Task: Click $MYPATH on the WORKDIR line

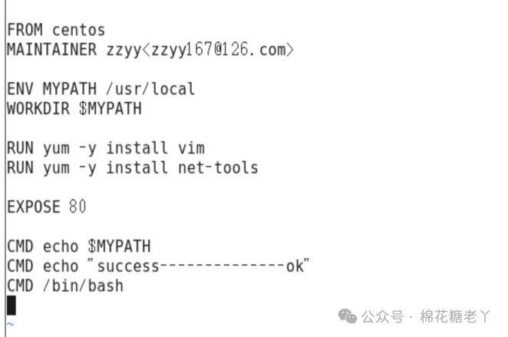Action: (x=111, y=109)
